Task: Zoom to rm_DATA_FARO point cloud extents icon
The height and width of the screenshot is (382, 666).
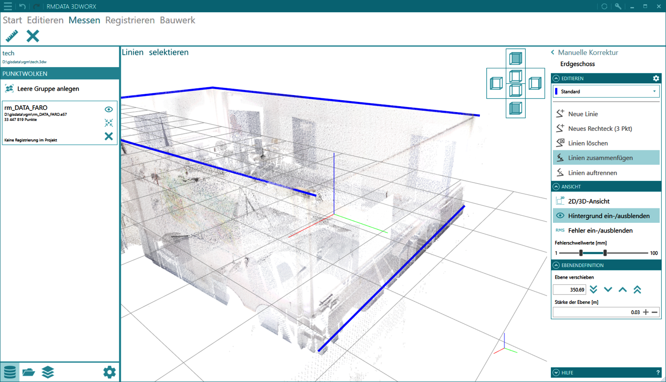Action: pyautogui.click(x=109, y=123)
